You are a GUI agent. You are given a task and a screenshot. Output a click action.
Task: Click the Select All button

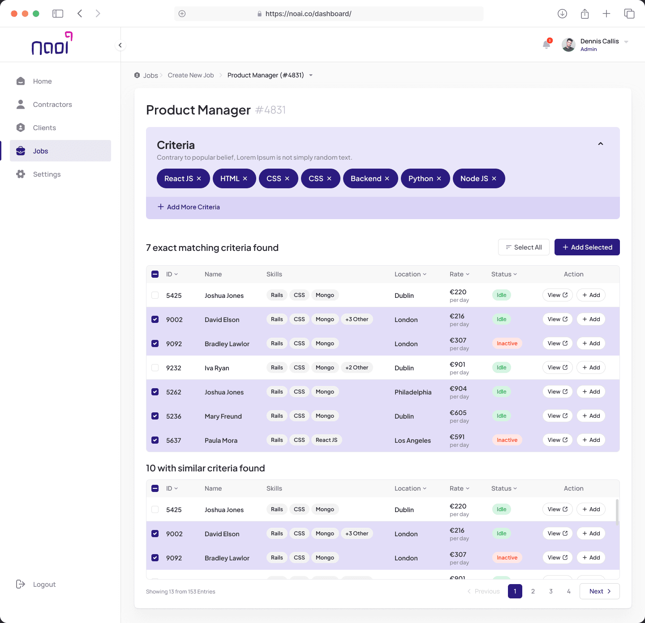(x=524, y=247)
